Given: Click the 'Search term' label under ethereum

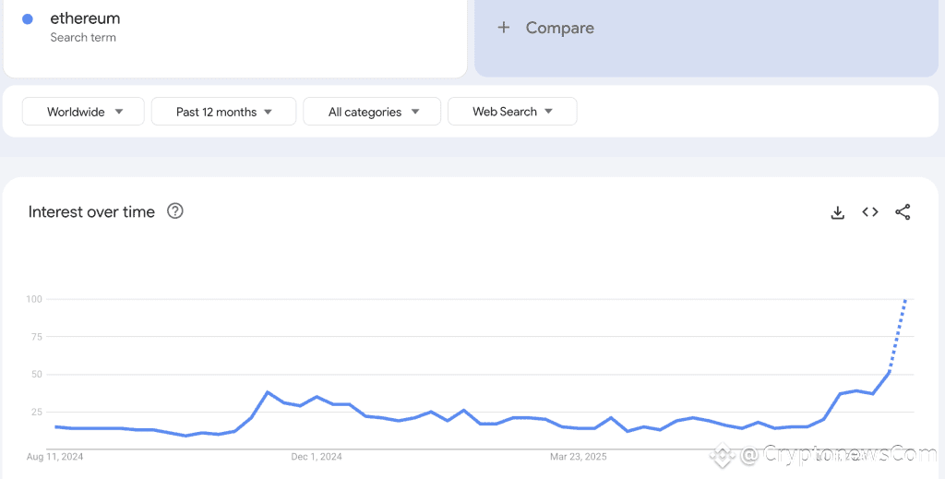Looking at the screenshot, I should pyautogui.click(x=83, y=38).
